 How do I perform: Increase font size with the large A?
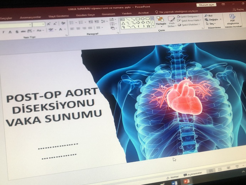(48, 24)
